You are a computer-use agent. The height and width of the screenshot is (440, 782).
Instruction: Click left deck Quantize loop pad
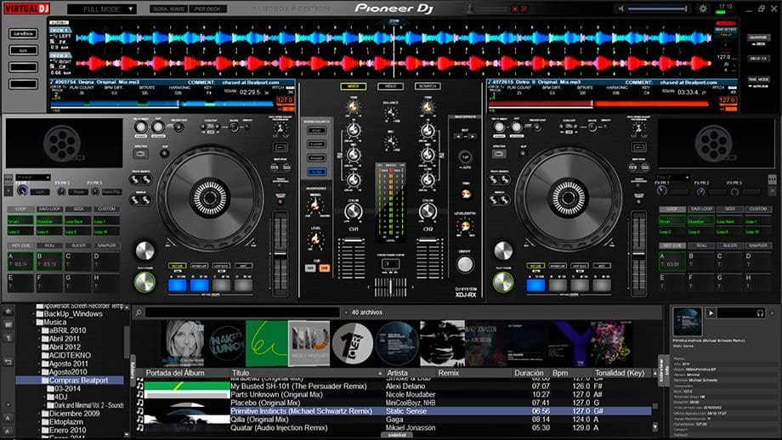tap(49, 221)
